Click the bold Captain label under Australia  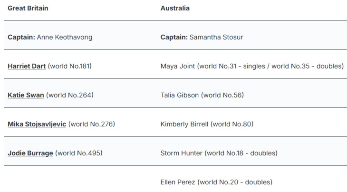pyautogui.click(x=174, y=37)
